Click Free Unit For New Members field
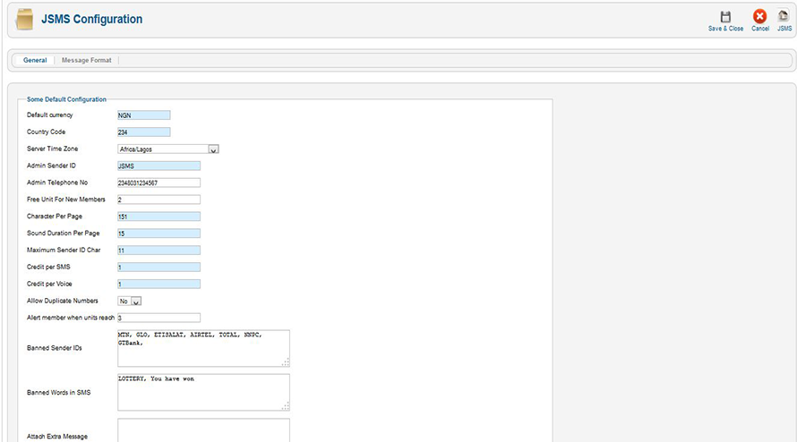Image resolution: width=797 pixels, height=442 pixels. tap(159, 200)
